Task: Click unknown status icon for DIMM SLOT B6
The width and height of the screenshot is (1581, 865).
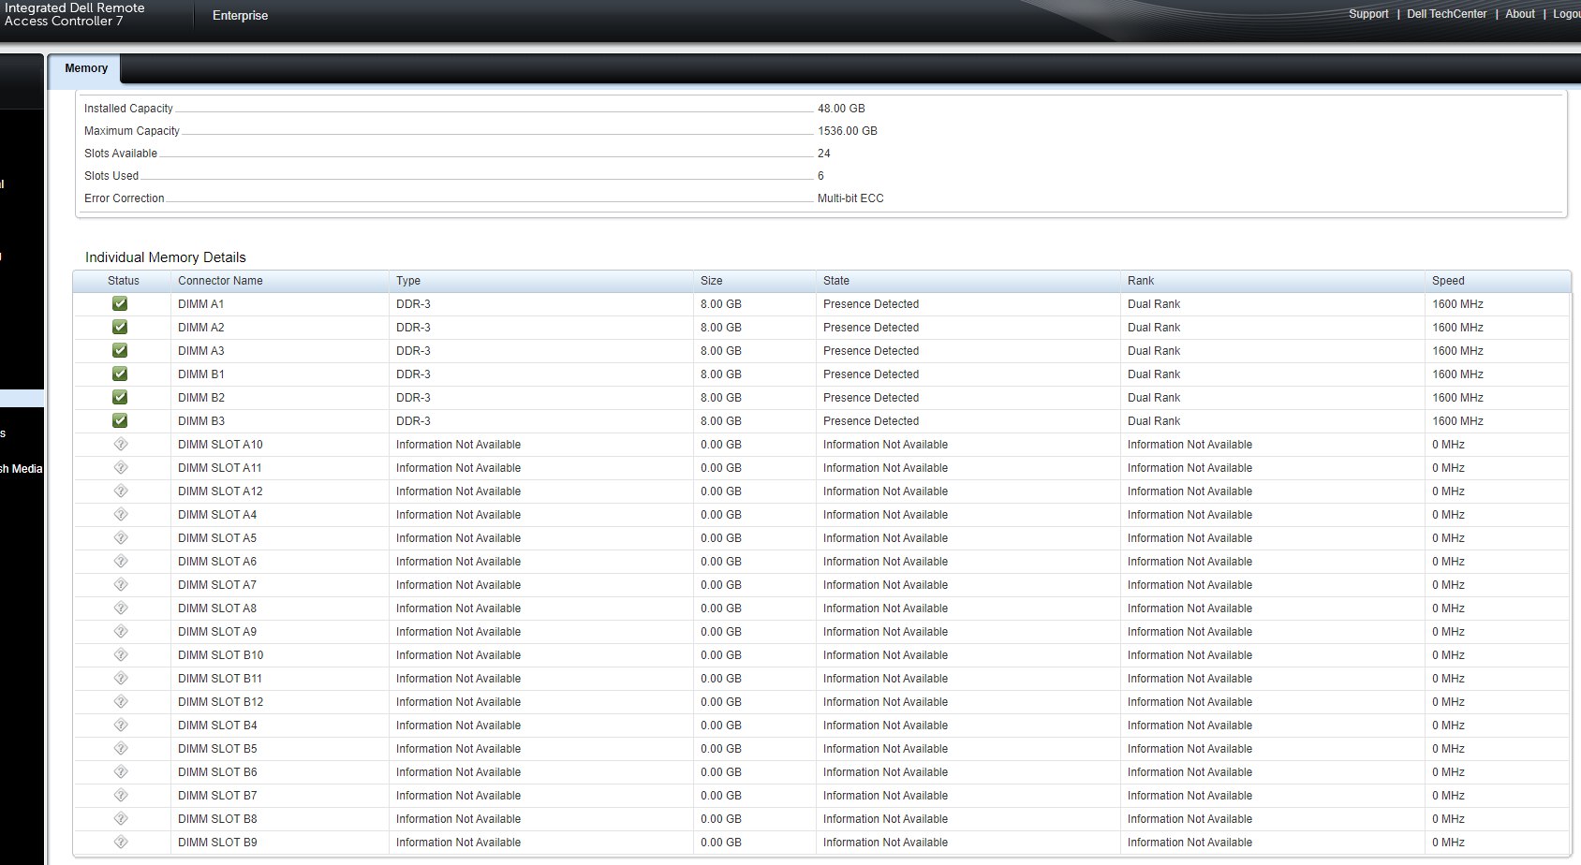Action: point(120,771)
